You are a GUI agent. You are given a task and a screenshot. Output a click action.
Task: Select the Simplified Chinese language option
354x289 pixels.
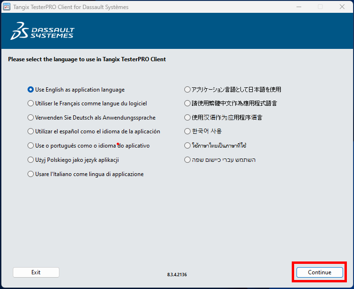[x=187, y=118]
